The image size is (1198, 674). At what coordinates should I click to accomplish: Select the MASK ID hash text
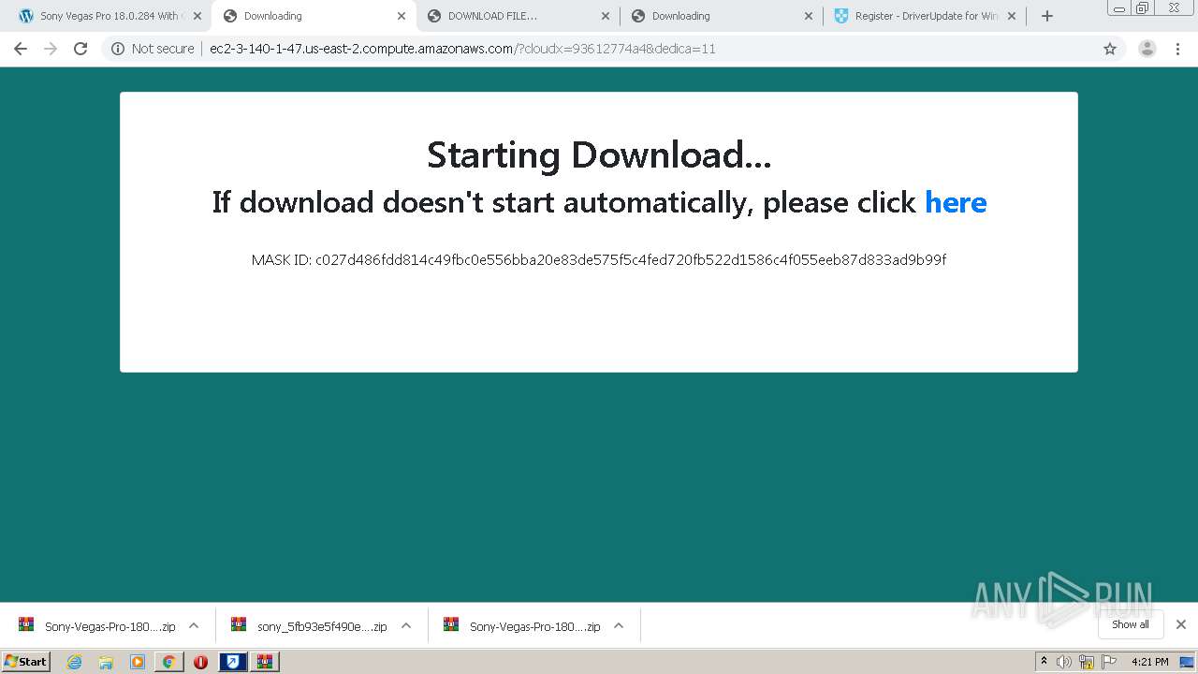(x=631, y=259)
